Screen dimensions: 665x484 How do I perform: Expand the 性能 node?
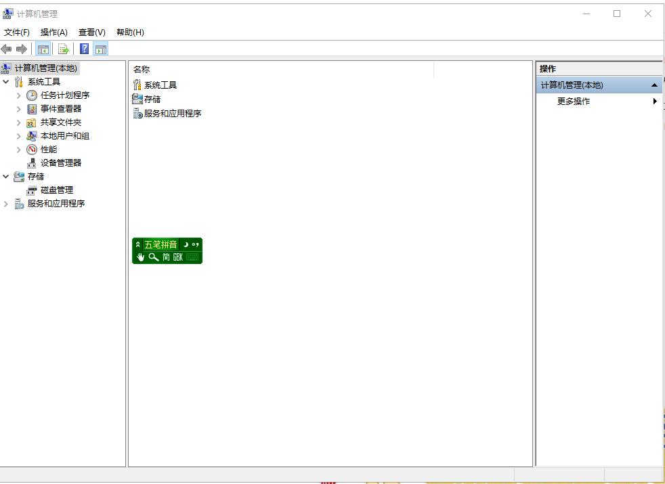(19, 150)
